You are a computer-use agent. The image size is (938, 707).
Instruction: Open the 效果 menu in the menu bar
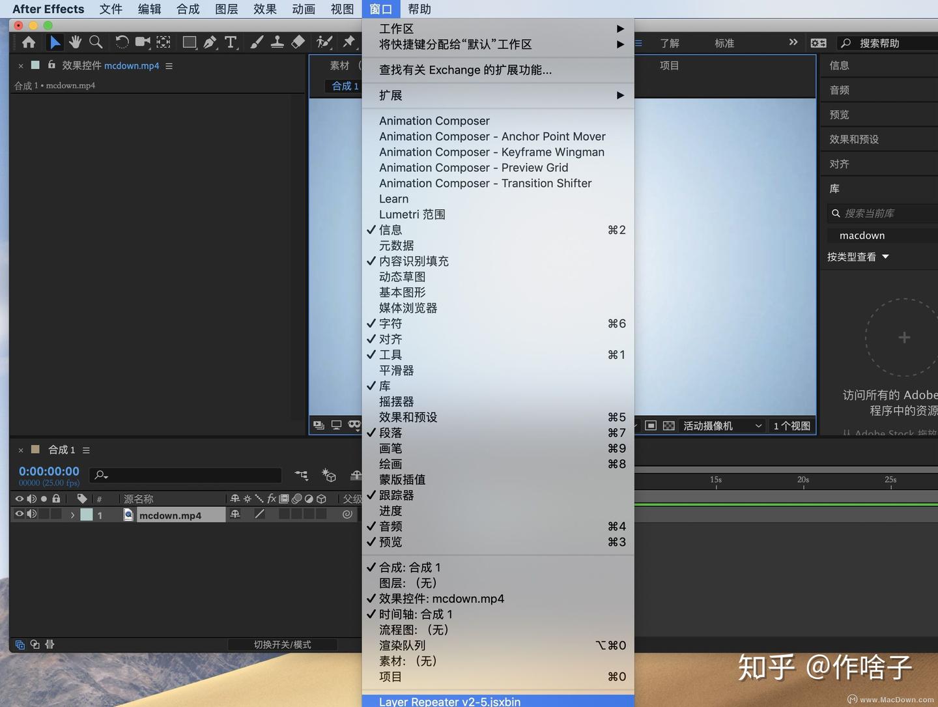264,8
